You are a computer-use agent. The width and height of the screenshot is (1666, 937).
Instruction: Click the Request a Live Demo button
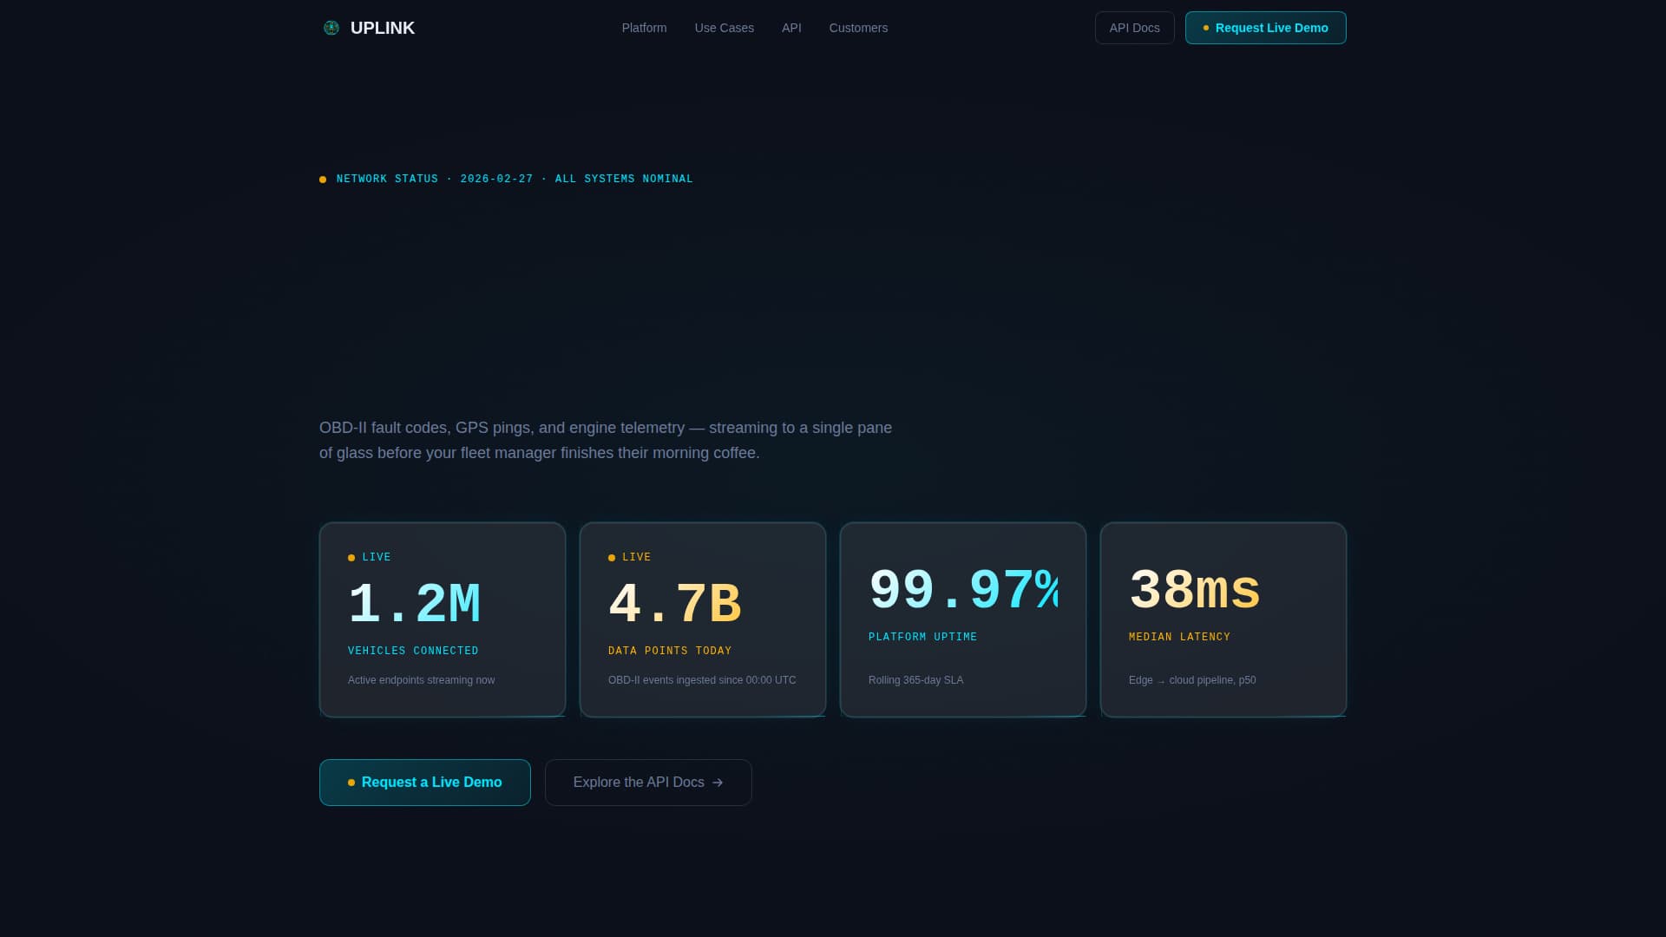(x=424, y=783)
